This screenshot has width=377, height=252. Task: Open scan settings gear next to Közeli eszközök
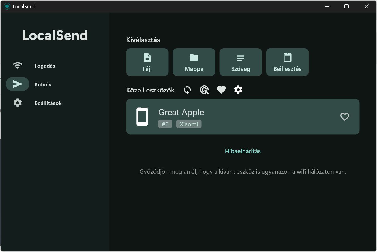coord(238,89)
